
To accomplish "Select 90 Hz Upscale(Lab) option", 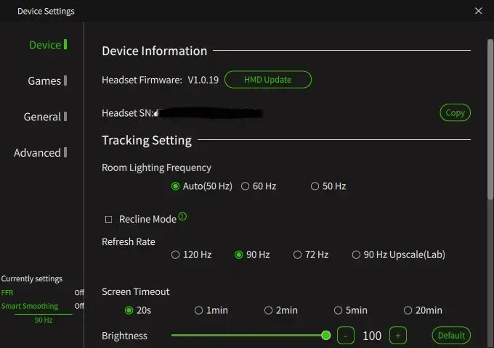I will point(356,254).
